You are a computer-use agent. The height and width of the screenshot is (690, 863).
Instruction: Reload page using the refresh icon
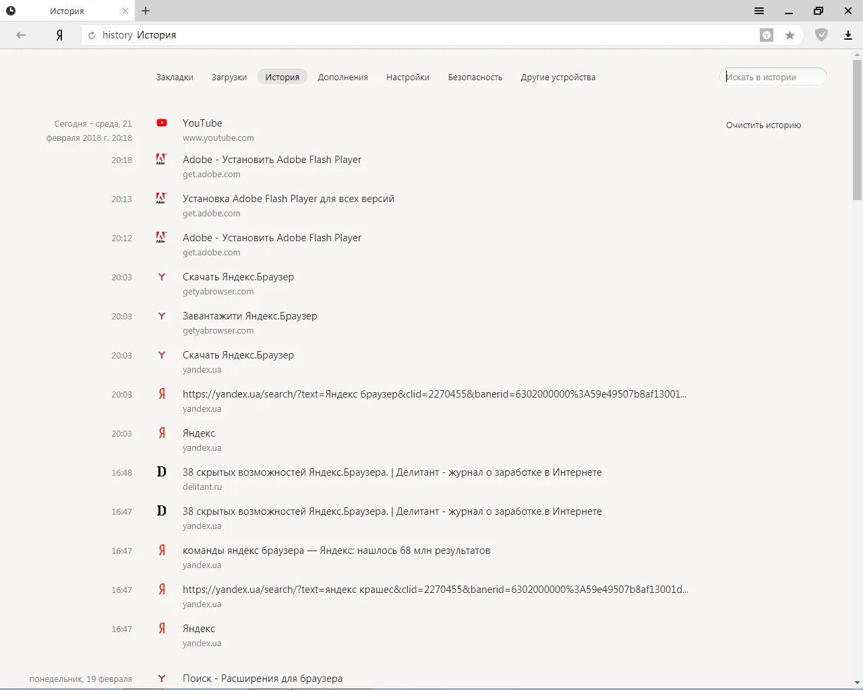92,35
